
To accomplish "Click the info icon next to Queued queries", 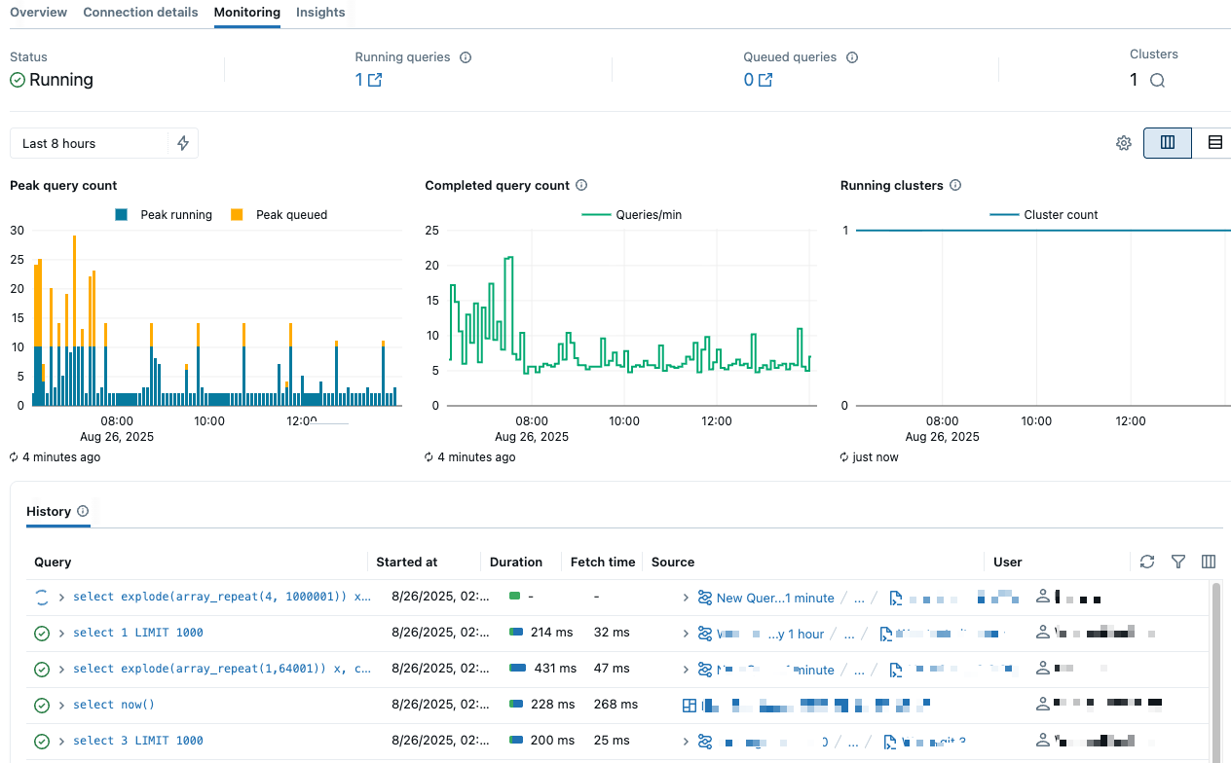I will 852,57.
